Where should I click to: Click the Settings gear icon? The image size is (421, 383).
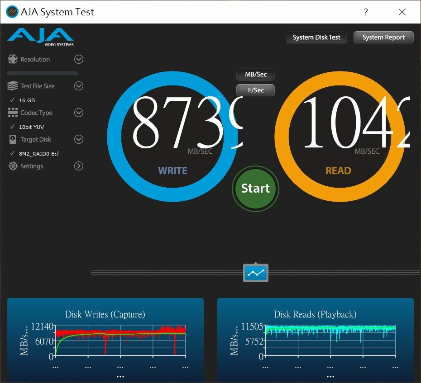click(13, 166)
